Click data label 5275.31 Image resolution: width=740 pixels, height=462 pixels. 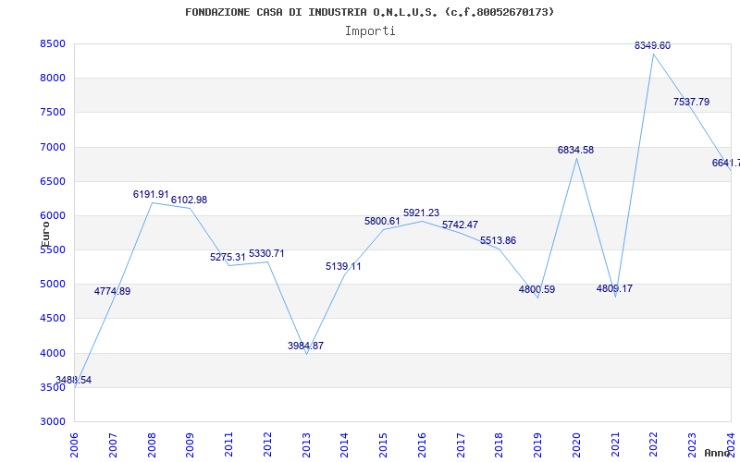228,258
